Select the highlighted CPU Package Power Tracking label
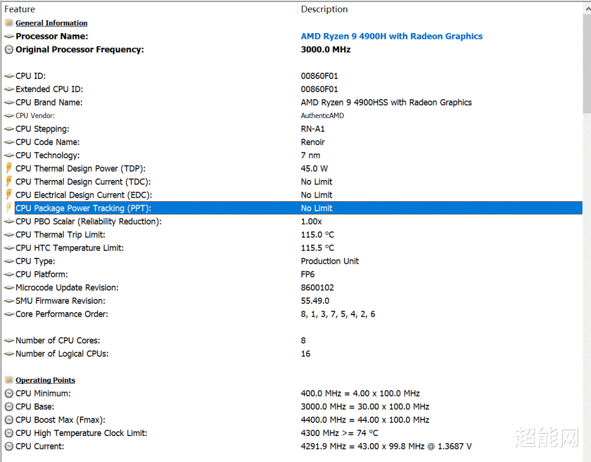Viewport: 591px width, 462px height. (83, 208)
